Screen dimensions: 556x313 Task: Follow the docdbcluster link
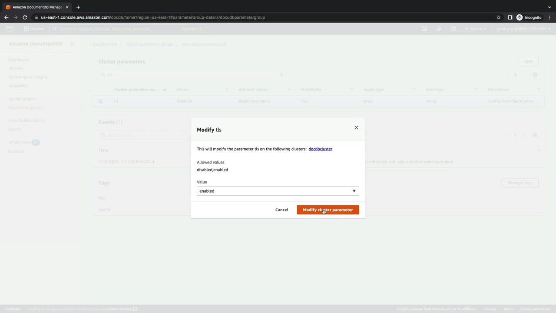320,149
